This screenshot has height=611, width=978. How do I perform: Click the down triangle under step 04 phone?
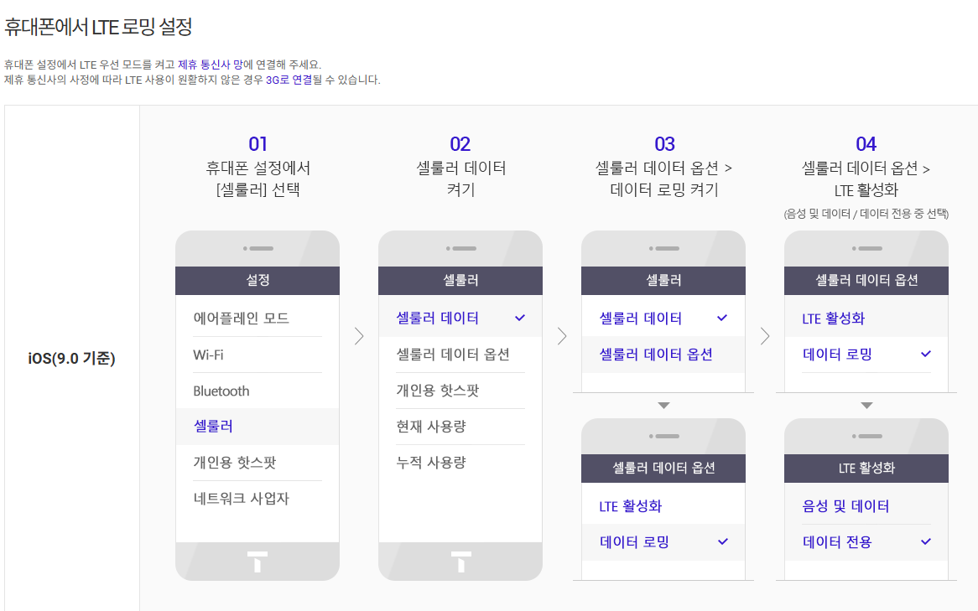click(x=866, y=406)
